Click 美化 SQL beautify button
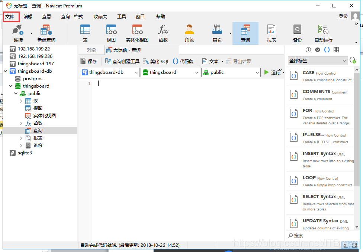363x252 pixels. pos(156,61)
